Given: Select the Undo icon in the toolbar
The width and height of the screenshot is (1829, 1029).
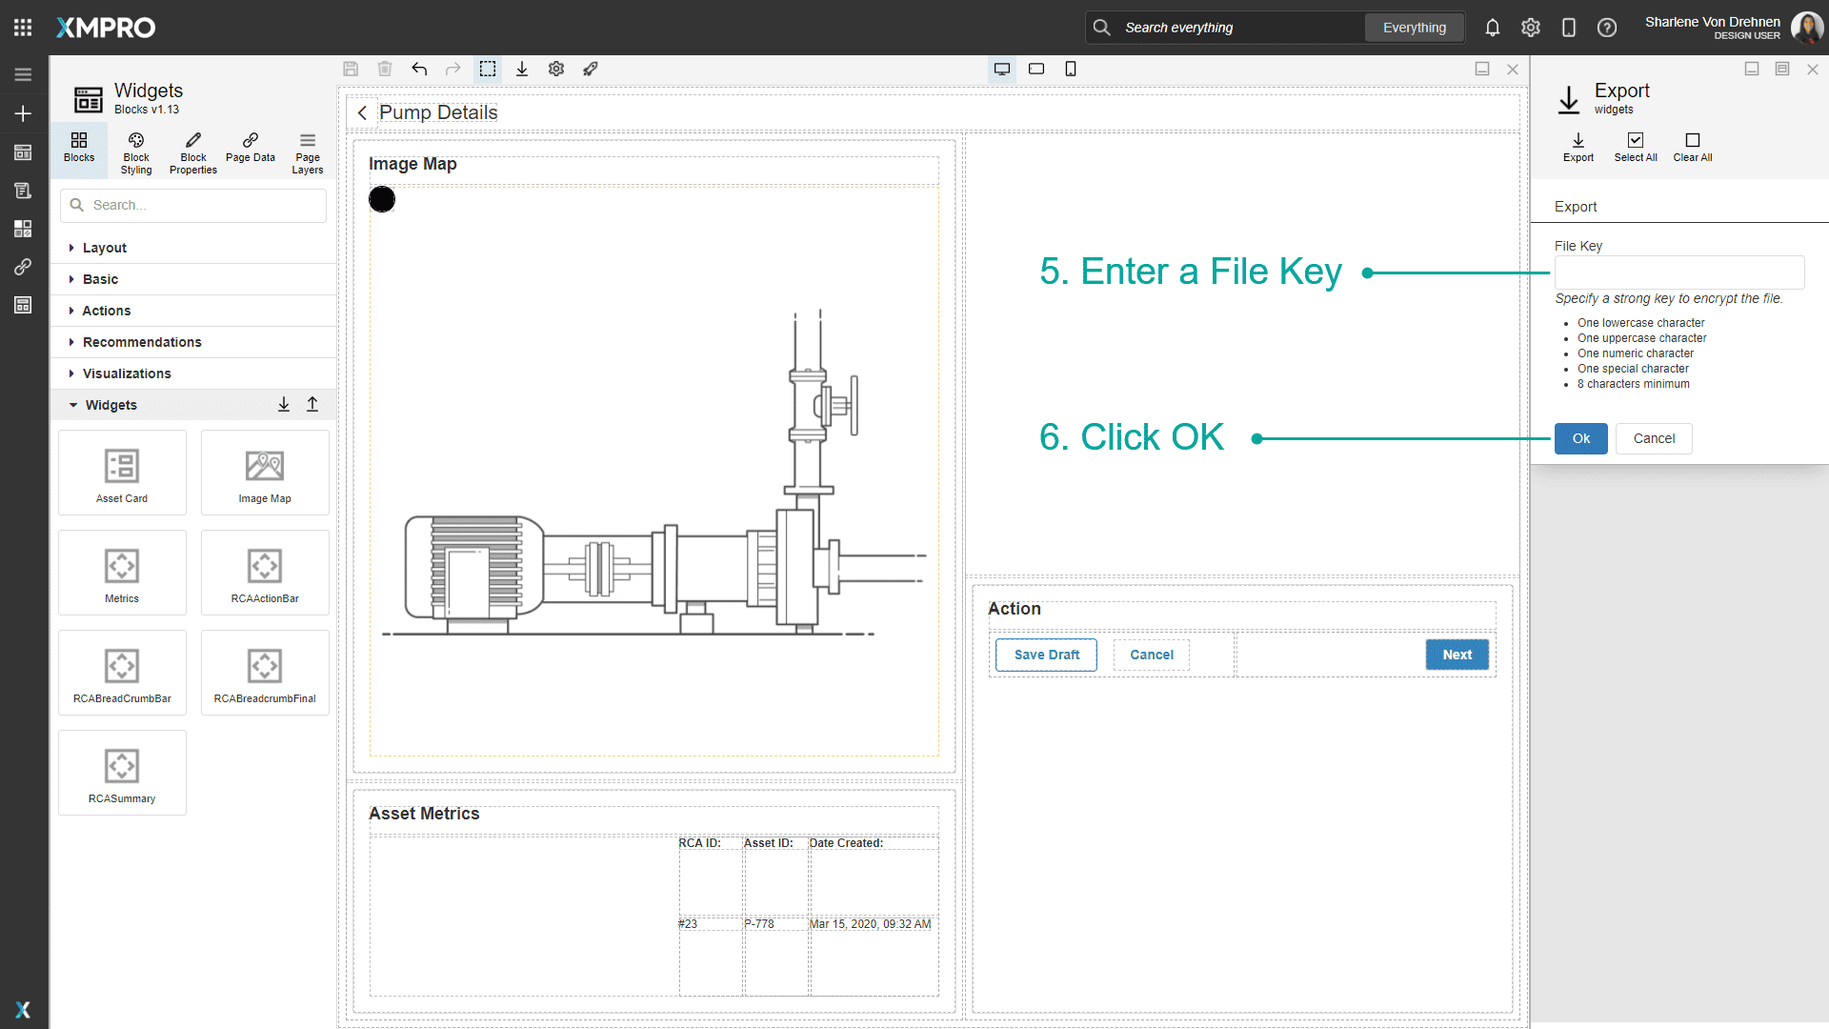Looking at the screenshot, I should click(419, 69).
